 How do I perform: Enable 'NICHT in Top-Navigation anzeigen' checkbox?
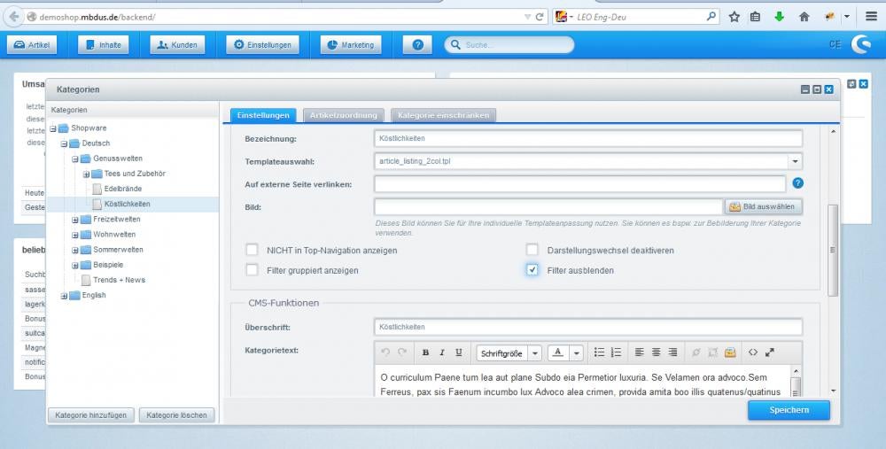pos(253,250)
